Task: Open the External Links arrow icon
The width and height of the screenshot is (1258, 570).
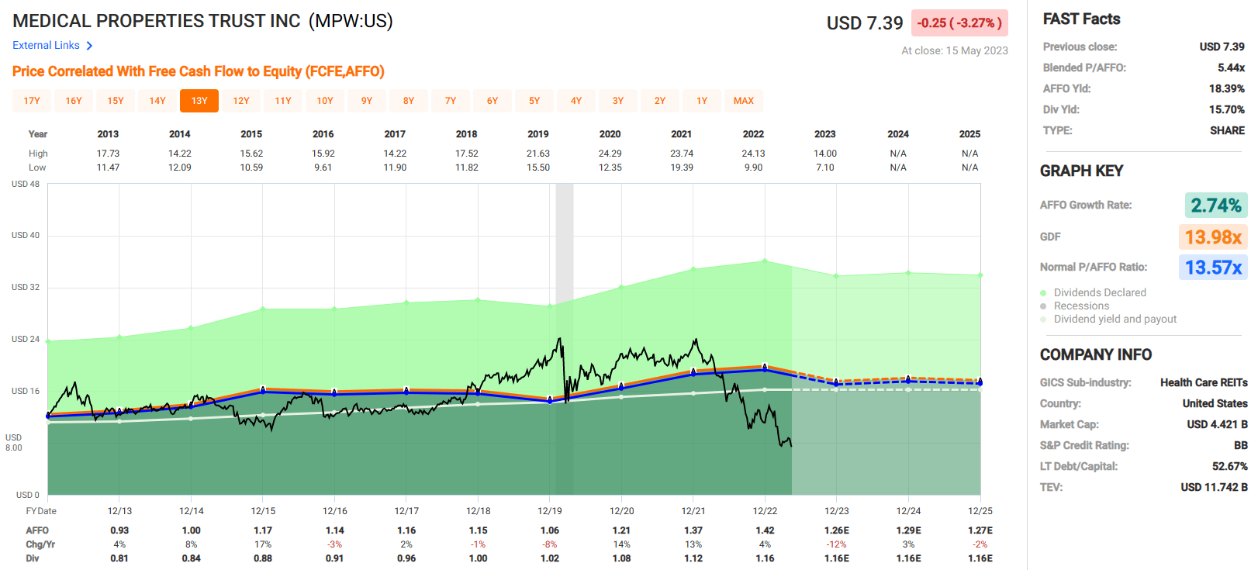Action: 89,46
